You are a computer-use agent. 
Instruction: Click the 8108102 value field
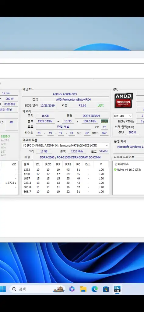tap(10, 104)
